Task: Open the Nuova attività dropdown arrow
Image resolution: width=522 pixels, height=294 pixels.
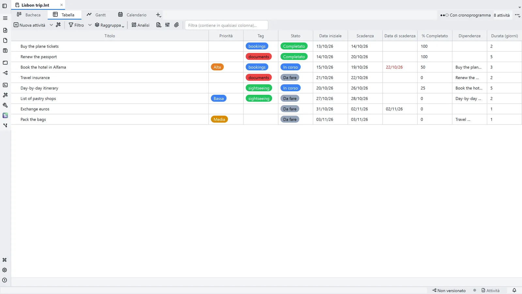Action: 51,25
